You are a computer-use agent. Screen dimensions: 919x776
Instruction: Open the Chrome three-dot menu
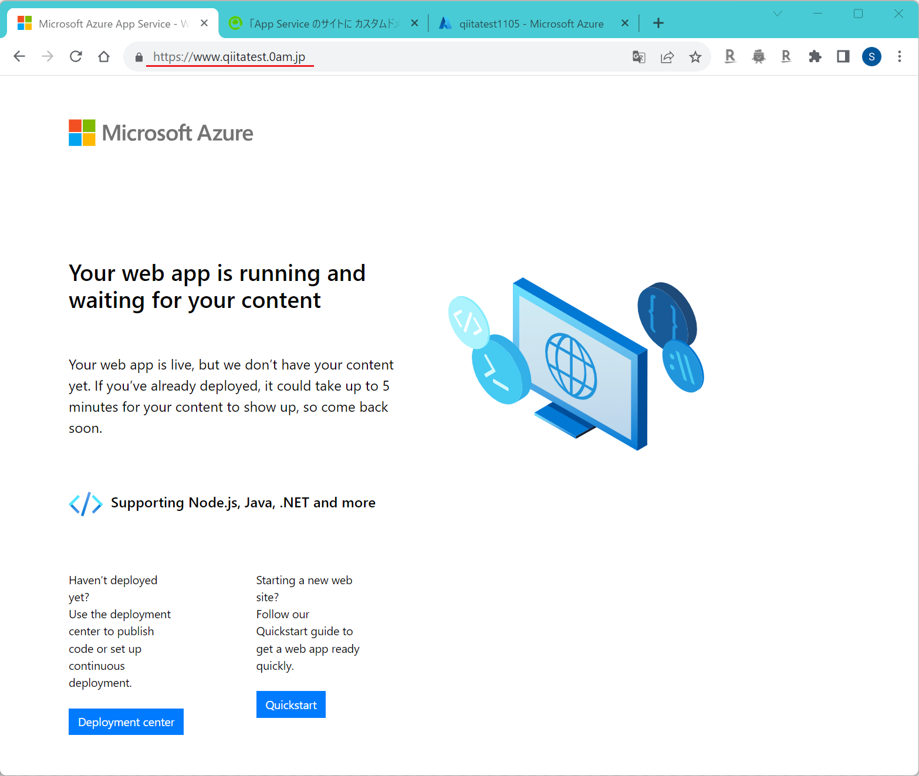[900, 56]
